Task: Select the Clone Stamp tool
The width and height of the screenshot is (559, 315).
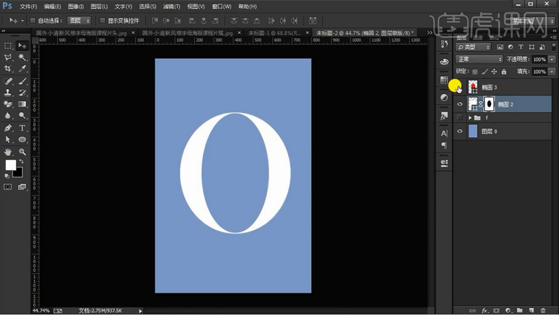Action: 8,93
